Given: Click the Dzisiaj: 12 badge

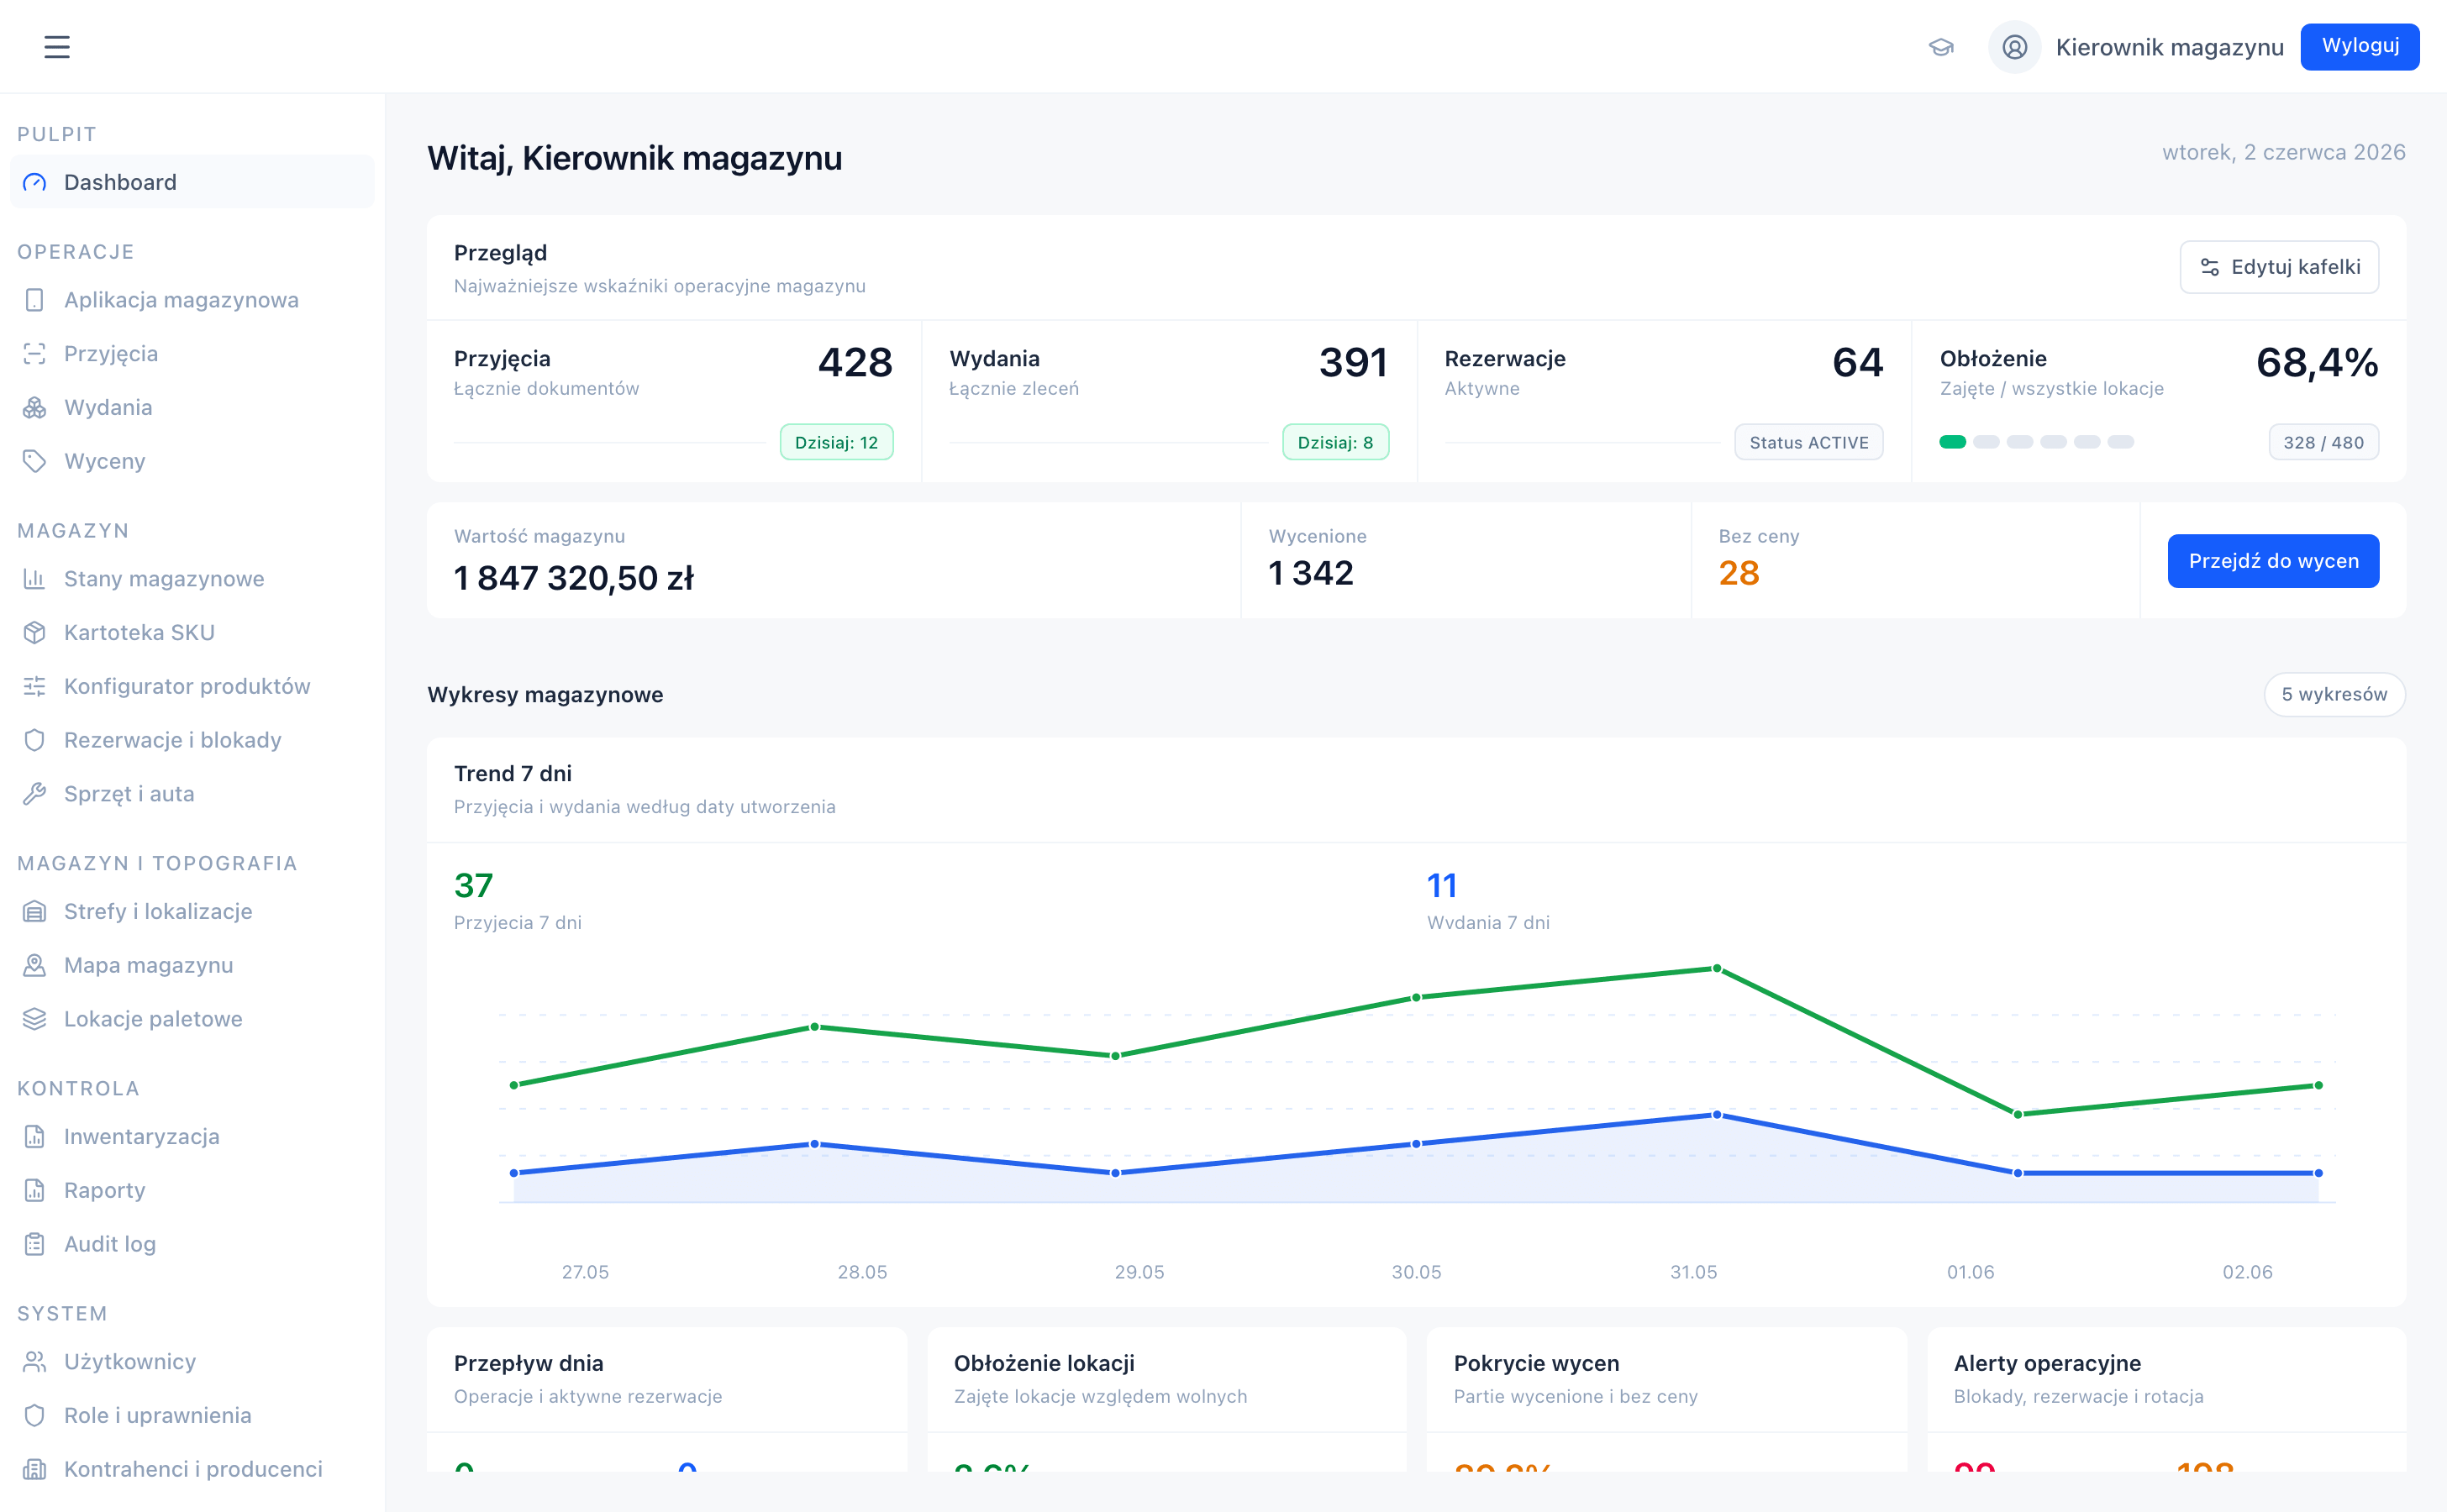Looking at the screenshot, I should (x=836, y=442).
